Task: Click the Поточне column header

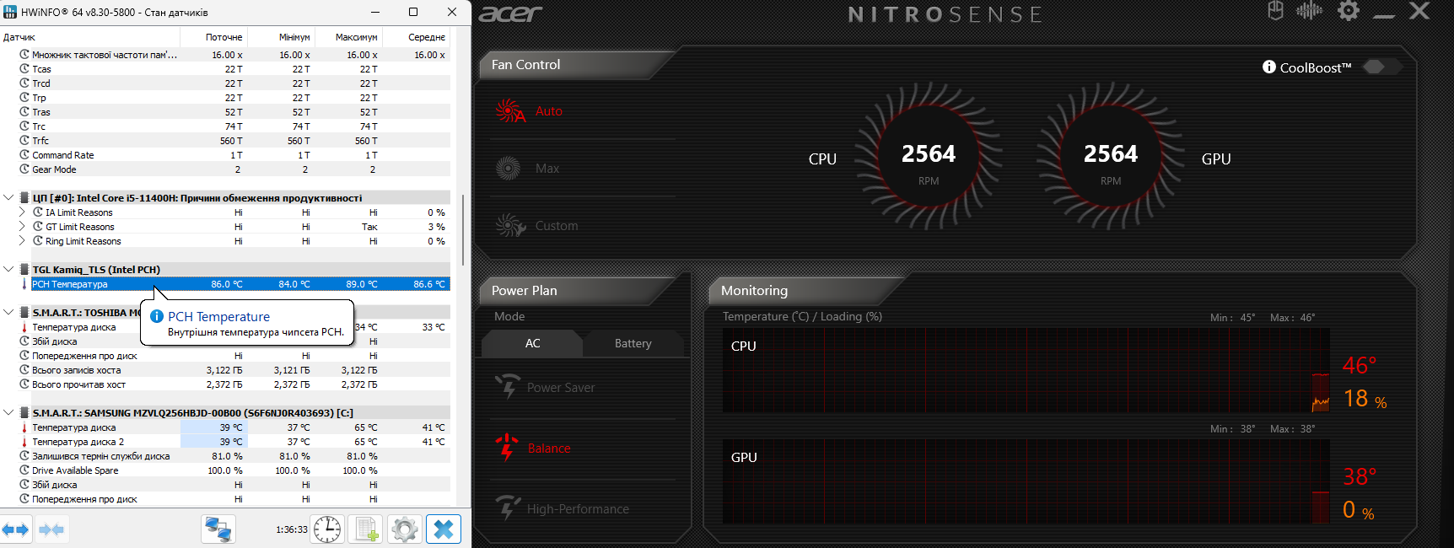Action: point(213,37)
